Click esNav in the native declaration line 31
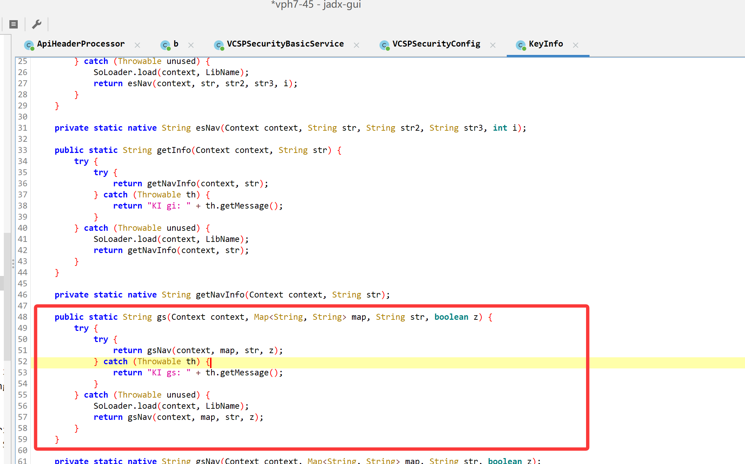Image resolution: width=745 pixels, height=464 pixels. [208, 128]
